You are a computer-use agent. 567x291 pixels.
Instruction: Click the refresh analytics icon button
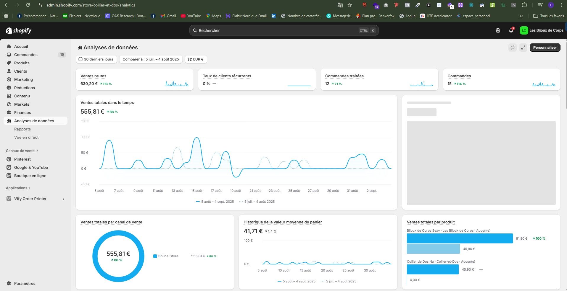(x=513, y=48)
